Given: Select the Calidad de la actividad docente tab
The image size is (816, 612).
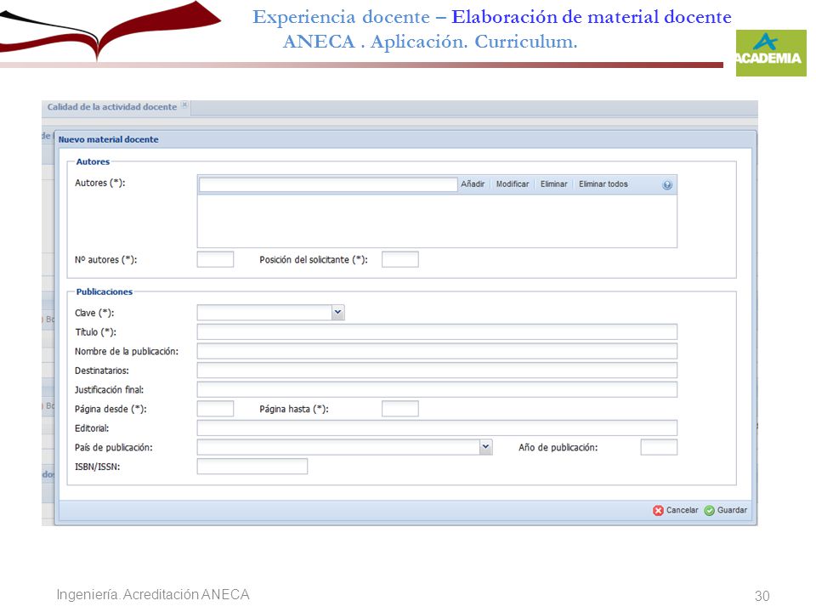Looking at the screenshot, I should (x=112, y=107).
